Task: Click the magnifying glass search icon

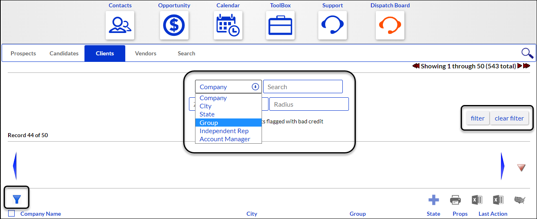Action: [x=527, y=53]
